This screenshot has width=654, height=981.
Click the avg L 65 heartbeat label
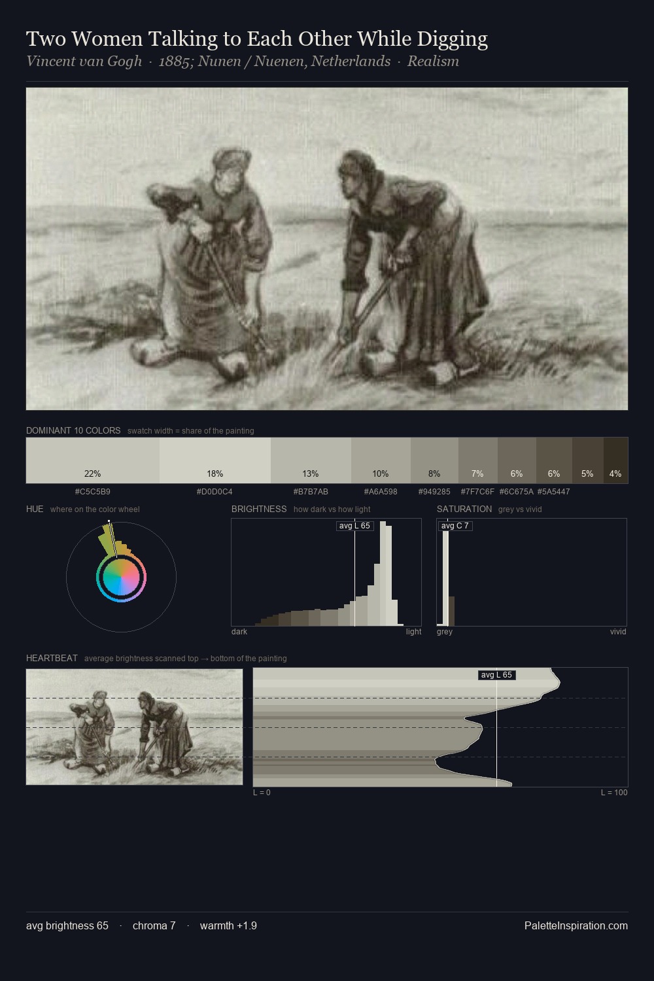coord(496,675)
